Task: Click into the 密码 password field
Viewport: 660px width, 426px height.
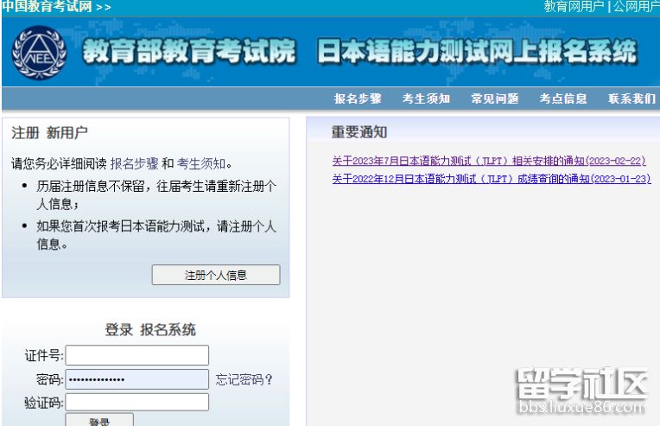Action: point(137,379)
